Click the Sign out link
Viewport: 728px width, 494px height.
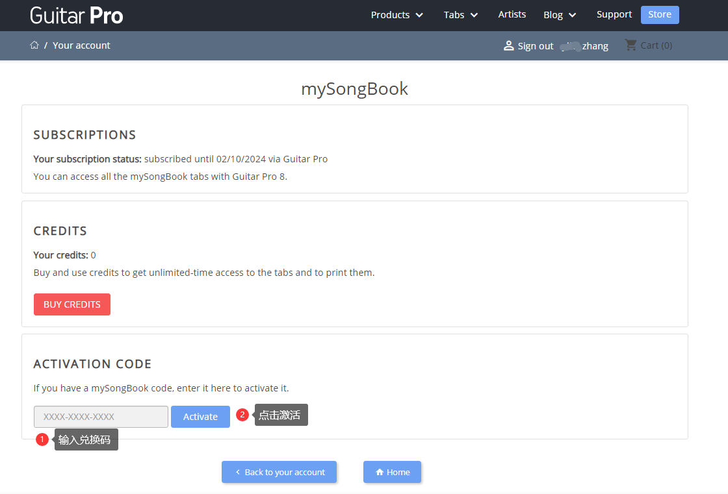point(536,45)
